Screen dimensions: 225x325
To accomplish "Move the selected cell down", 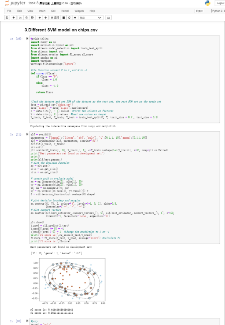I will pyautogui.click(x=45, y=17).
